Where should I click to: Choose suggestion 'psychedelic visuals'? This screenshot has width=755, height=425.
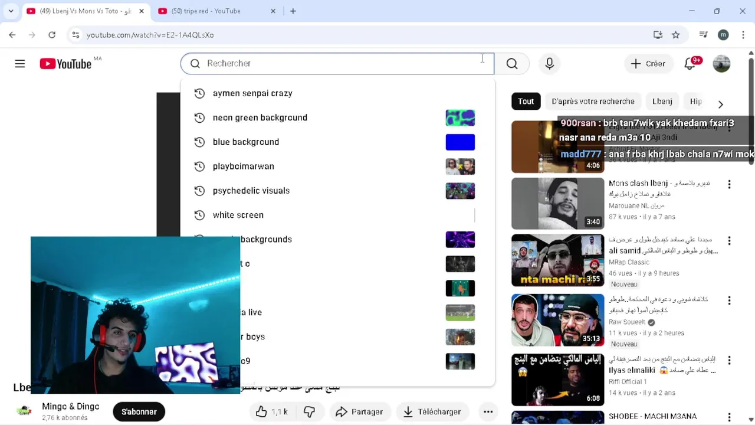click(x=337, y=191)
